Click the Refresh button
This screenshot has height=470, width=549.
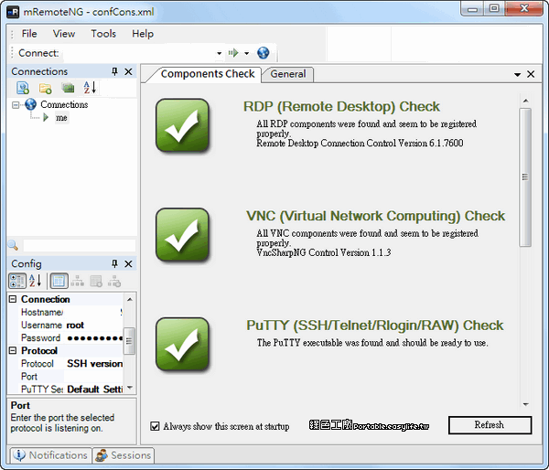490,425
